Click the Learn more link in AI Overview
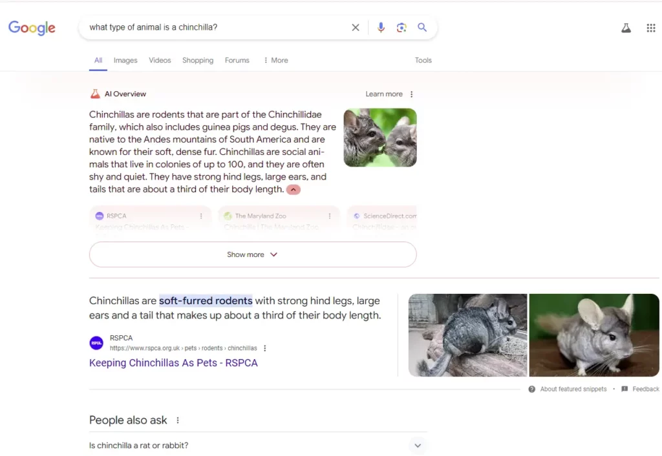The image size is (662, 456). tap(384, 94)
